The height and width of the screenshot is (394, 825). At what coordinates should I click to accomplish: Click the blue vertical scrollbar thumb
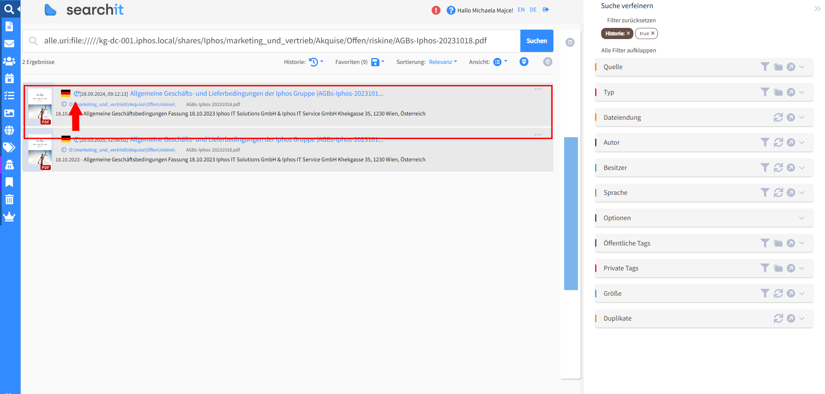[571, 213]
